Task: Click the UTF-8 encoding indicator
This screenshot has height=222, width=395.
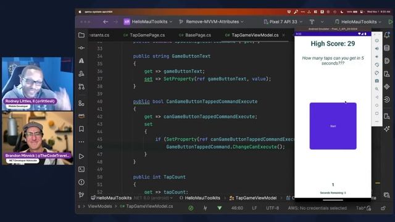Action: [x=273, y=208]
